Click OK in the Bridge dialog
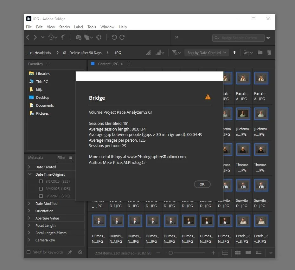This screenshot has width=295, height=270. pyautogui.click(x=202, y=184)
